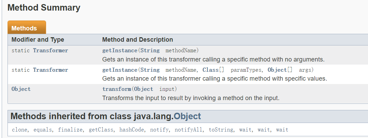Click the Modifier and Type column header
The width and height of the screenshot is (368, 138).
(x=38, y=40)
